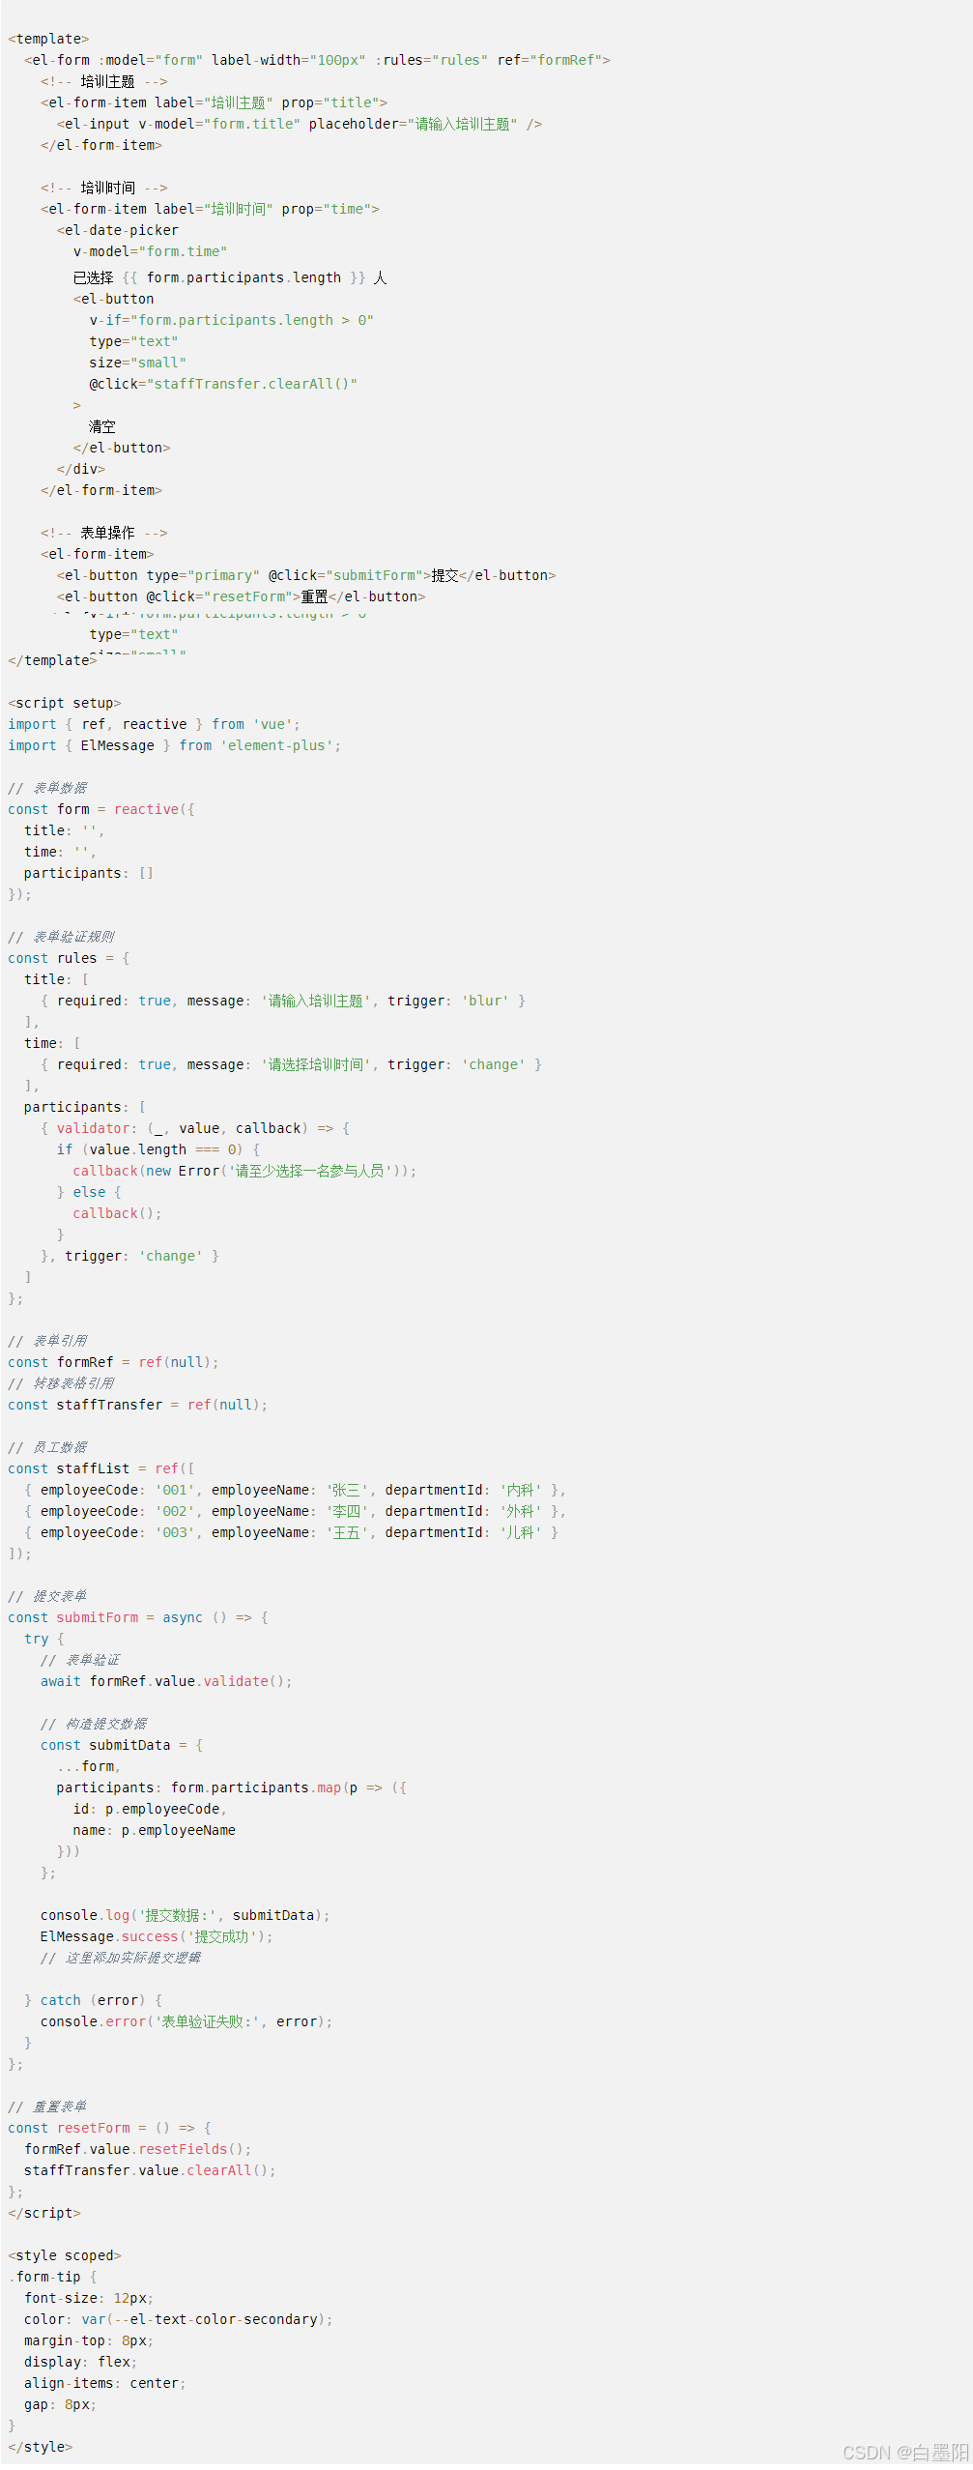973x2470 pixels.
Task: Click the await formRef.value.validate(); line
Action: point(166,1681)
